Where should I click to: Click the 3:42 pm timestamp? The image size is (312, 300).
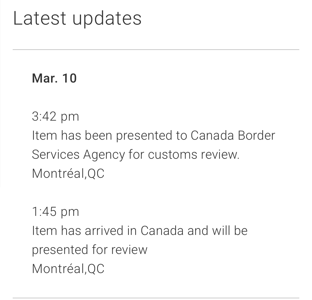[x=55, y=116]
